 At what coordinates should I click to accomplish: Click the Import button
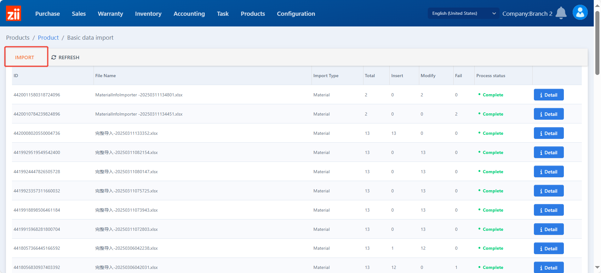coord(25,57)
